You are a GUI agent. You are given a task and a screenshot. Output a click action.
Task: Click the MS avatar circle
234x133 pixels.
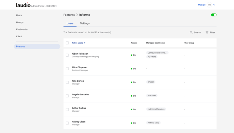[x=210, y=5]
